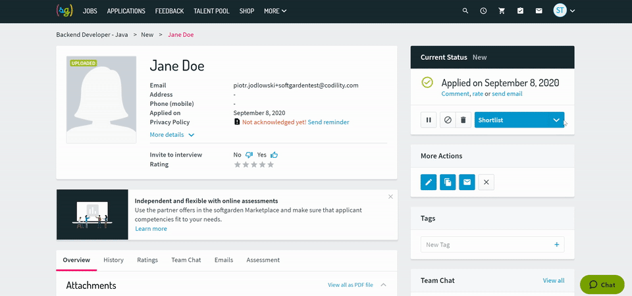Viewport: 632px width, 296px height.
Task: Open the shopping cart icon
Action: click(502, 11)
